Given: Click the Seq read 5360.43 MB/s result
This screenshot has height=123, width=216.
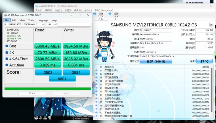Looking at the screenshot, I should (47, 46).
